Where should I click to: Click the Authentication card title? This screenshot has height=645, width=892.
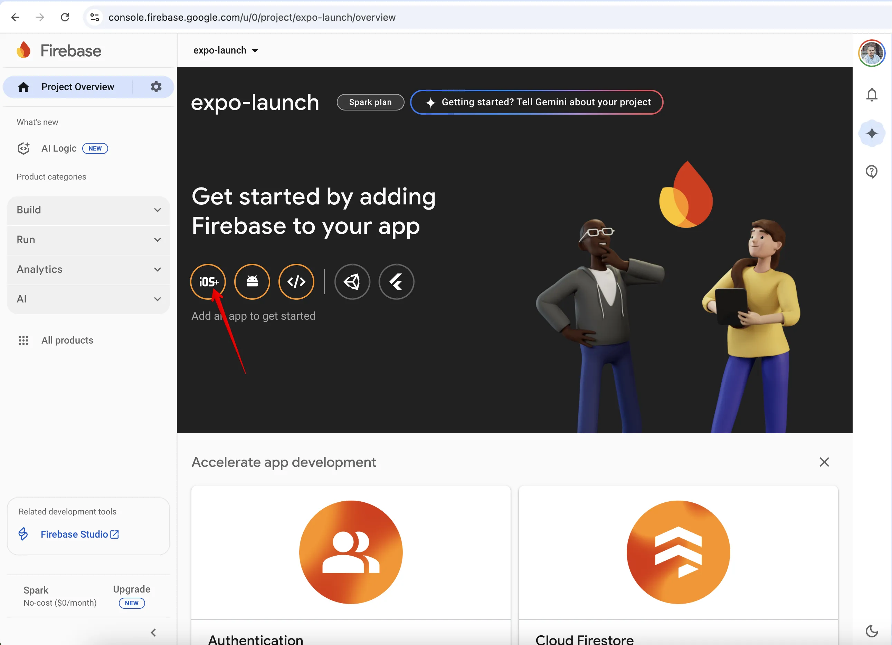[256, 639]
